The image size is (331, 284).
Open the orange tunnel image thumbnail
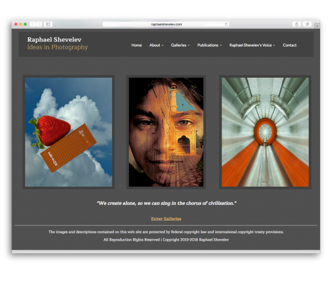point(265,132)
